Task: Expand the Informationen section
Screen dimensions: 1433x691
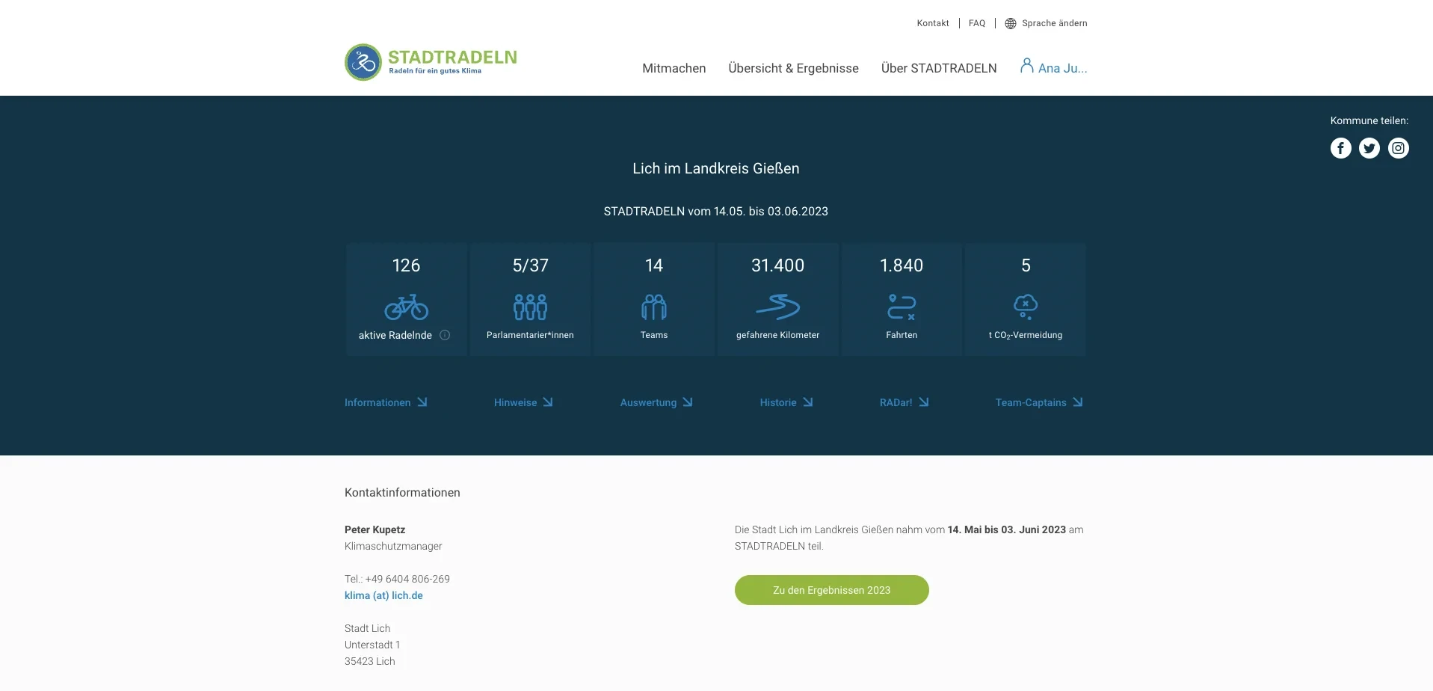Action: (385, 402)
